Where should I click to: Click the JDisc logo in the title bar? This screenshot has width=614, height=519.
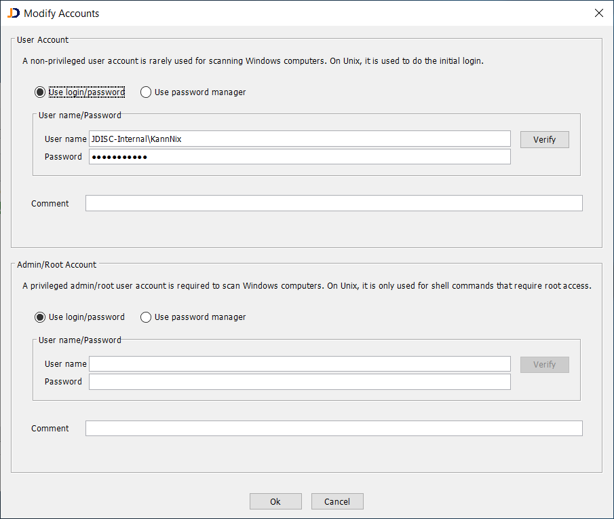coord(13,13)
